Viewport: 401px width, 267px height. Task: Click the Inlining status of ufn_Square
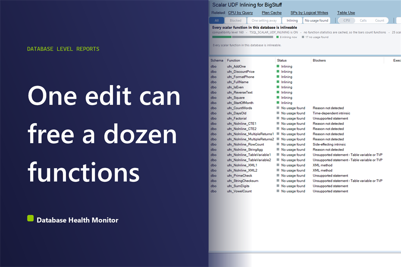(285, 98)
